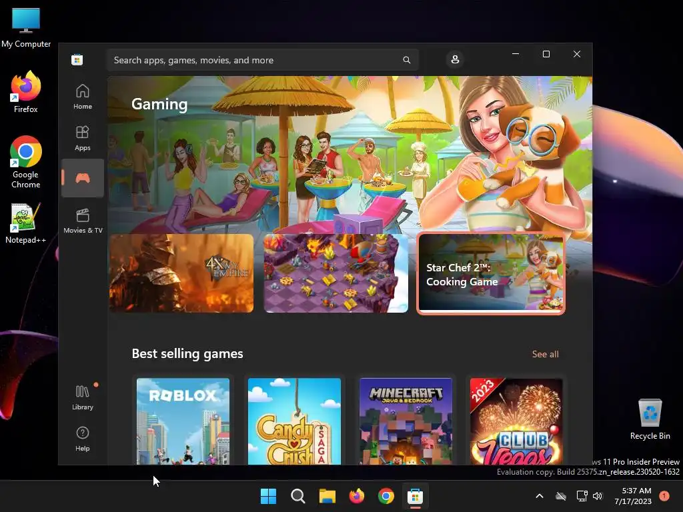Viewport: 683px width, 512px height.
Task: Click See all for Best selling games
Action: coord(545,354)
